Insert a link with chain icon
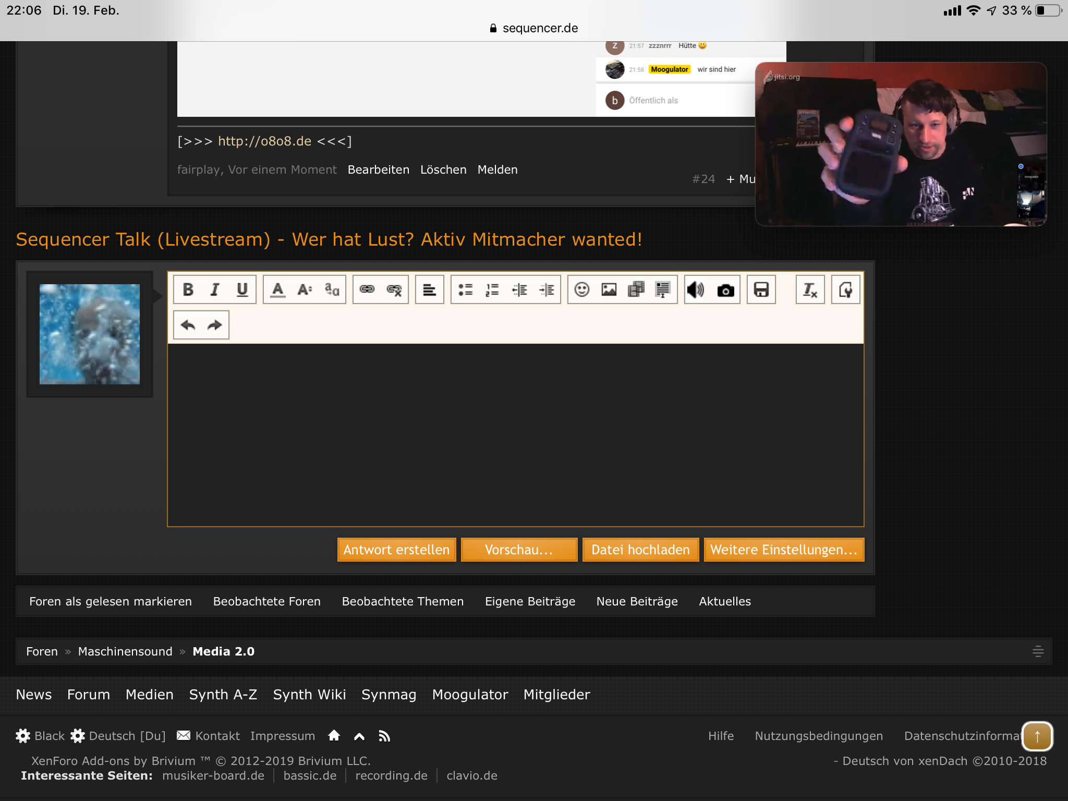The image size is (1068, 801). click(x=368, y=289)
